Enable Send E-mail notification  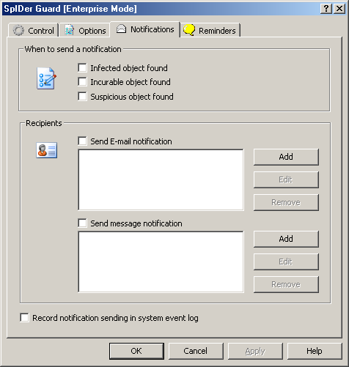click(x=82, y=141)
